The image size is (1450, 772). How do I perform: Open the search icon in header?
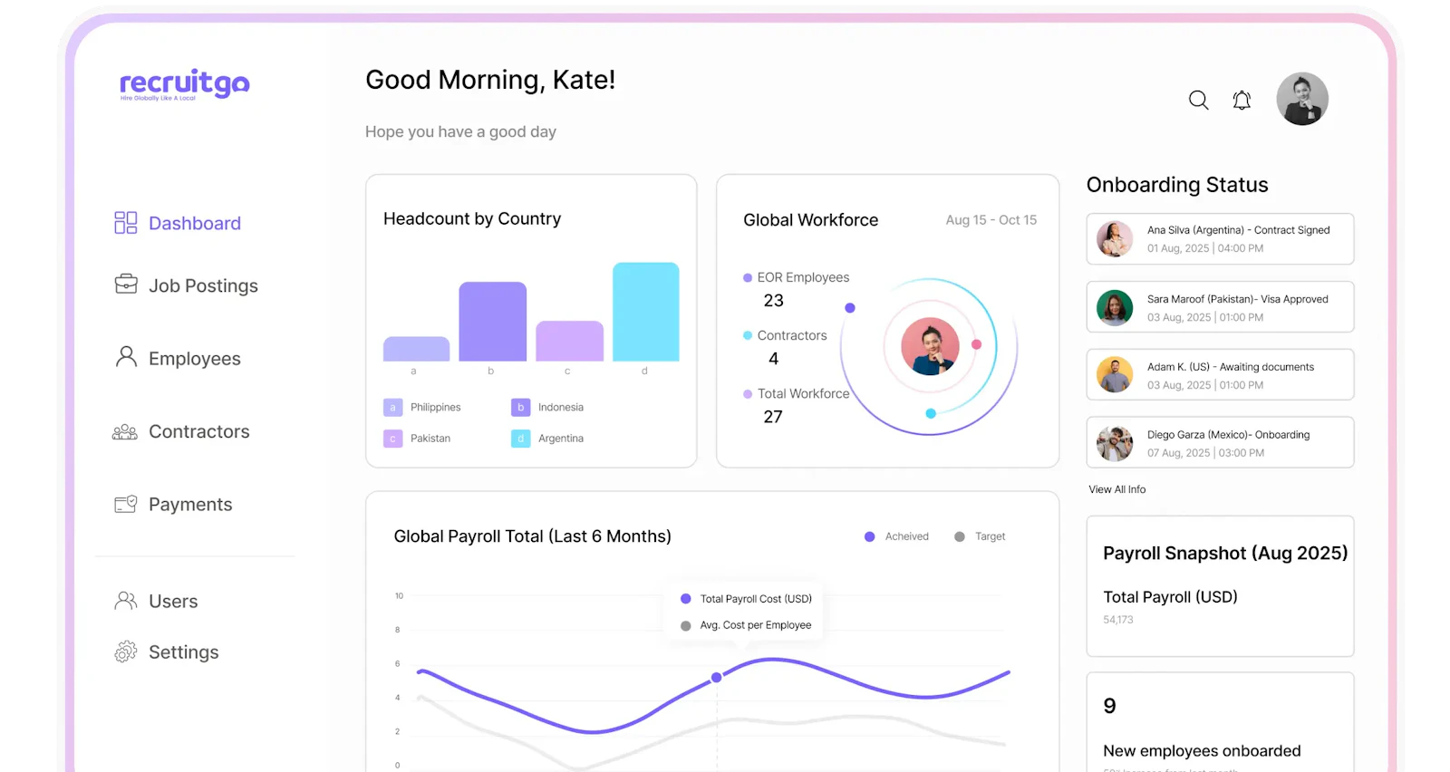click(x=1198, y=100)
